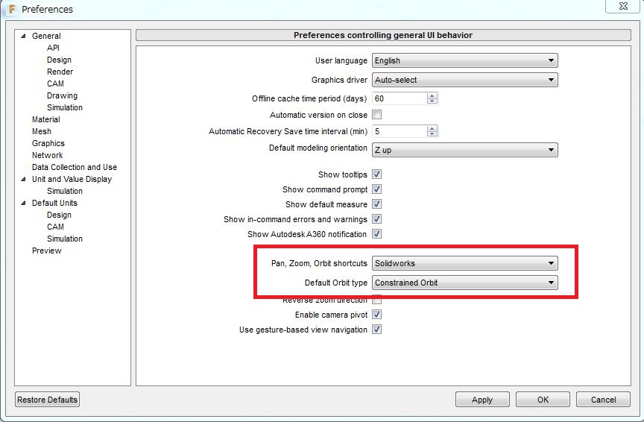Open CAM under General
The width and height of the screenshot is (644, 422).
click(55, 84)
